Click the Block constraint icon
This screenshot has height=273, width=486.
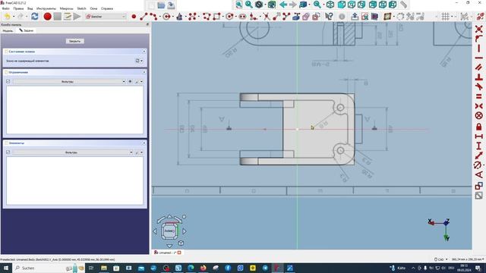click(x=479, y=116)
